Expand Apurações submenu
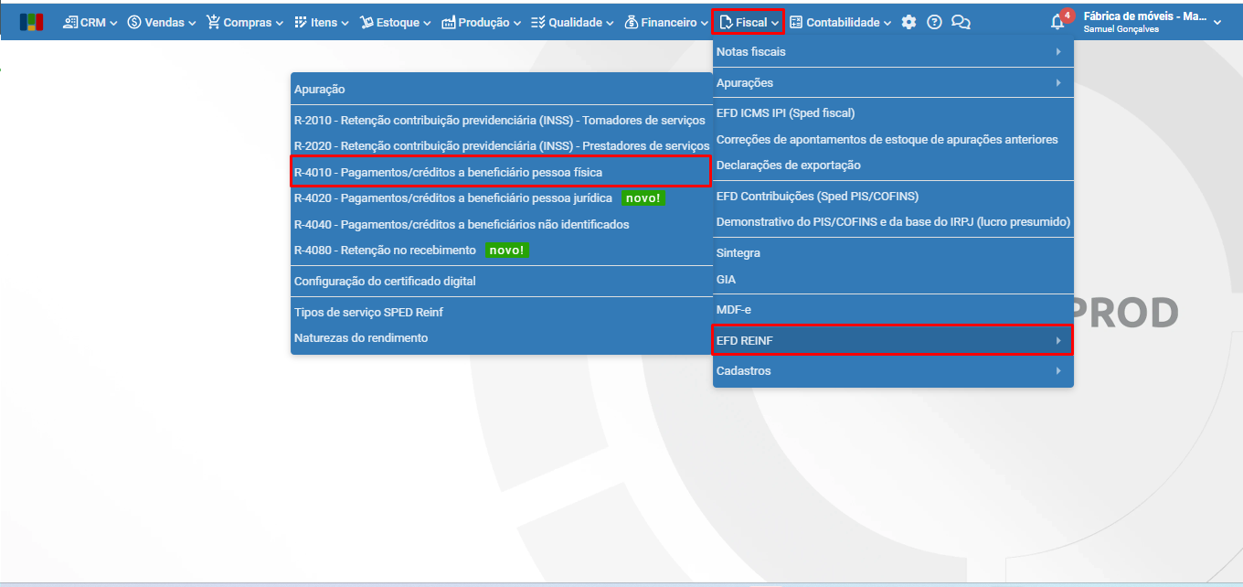The image size is (1243, 587). click(893, 83)
